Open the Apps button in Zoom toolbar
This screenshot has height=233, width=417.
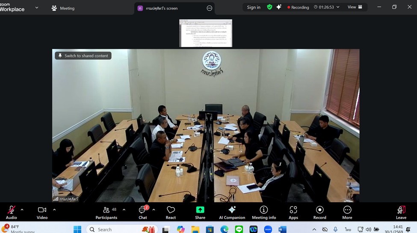[x=293, y=212]
